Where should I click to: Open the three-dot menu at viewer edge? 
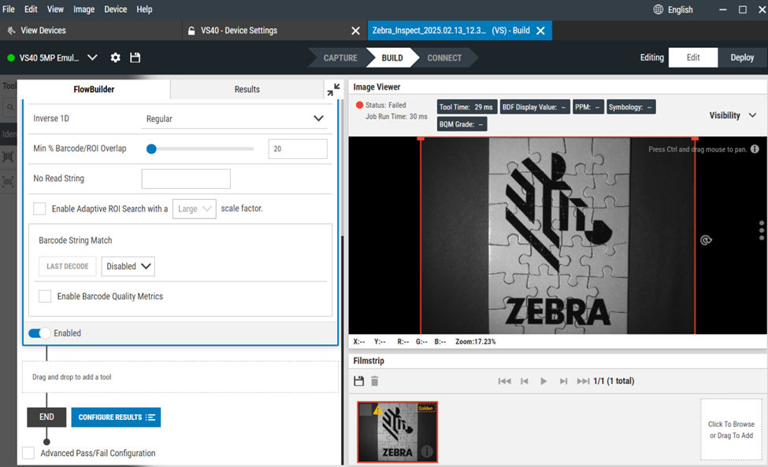coord(761,230)
